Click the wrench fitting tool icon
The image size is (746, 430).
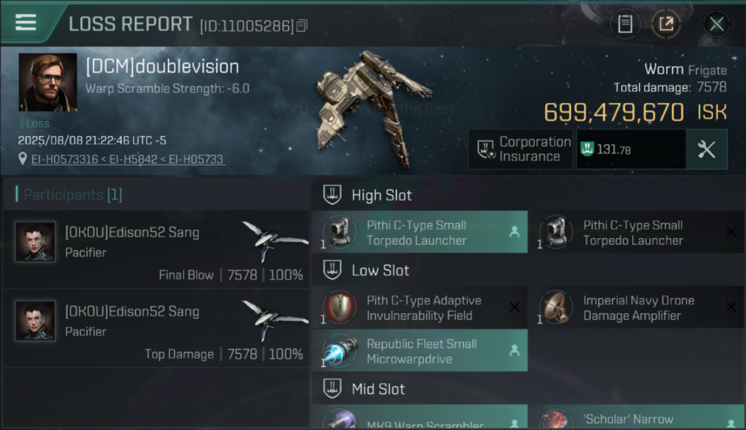[706, 149]
